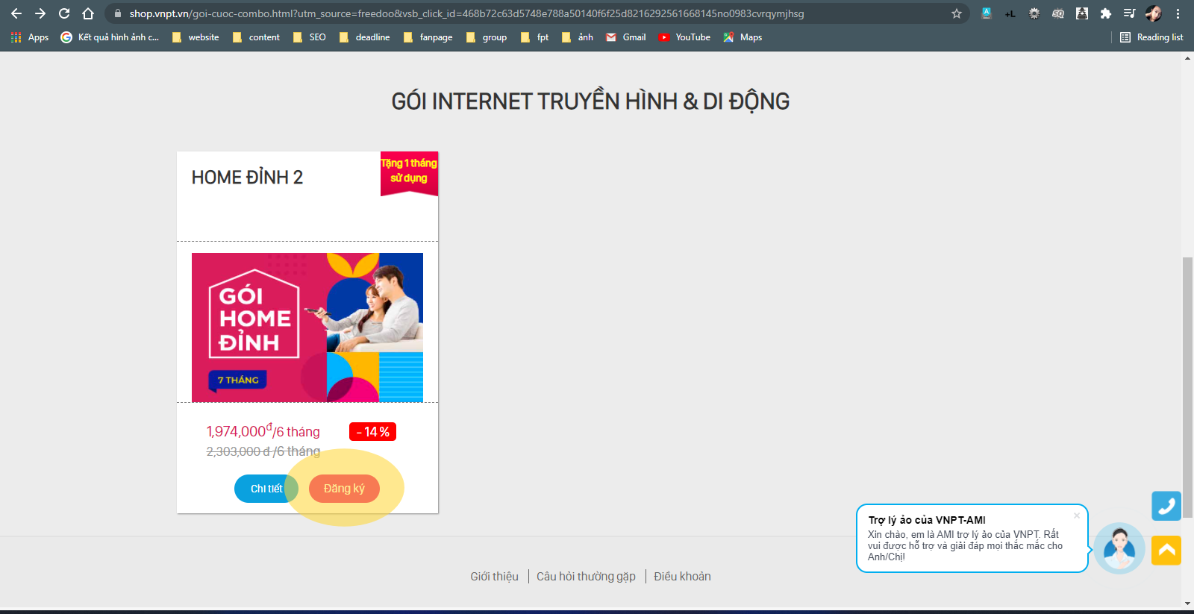Go back to the previous page
Screen dimensions: 1194x614
16,13
